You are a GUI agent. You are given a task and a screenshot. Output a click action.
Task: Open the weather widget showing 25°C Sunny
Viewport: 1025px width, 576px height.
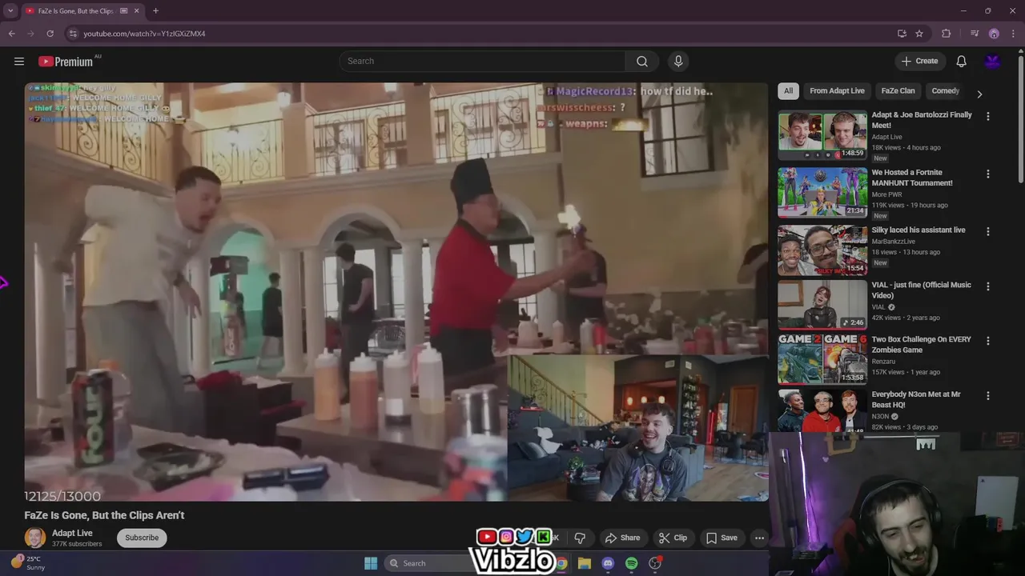[29, 562]
